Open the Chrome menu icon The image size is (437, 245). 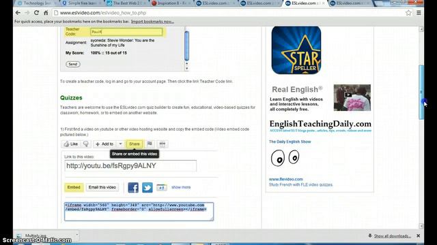pyautogui.click(x=419, y=13)
